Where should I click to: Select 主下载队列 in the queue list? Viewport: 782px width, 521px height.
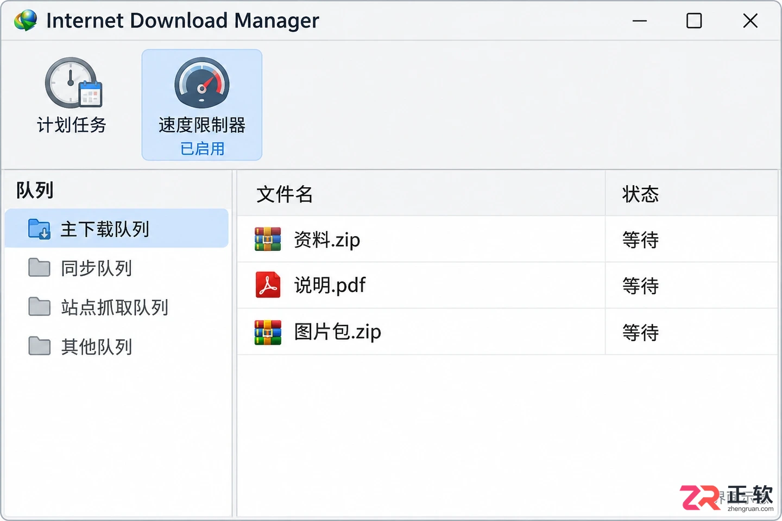coord(116,228)
